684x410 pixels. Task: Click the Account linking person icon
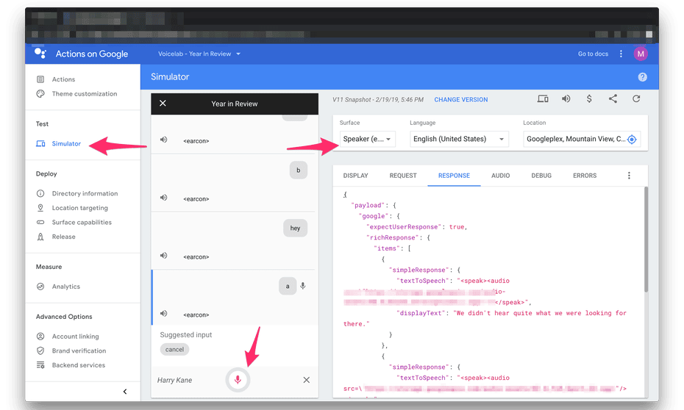pyautogui.click(x=40, y=337)
